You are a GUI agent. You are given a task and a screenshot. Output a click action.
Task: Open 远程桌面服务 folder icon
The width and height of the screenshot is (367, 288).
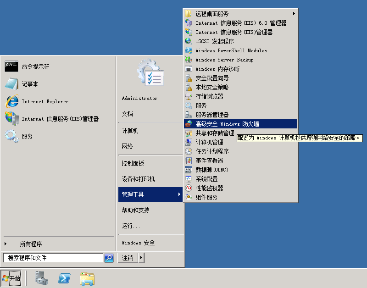pyautogui.click(x=189, y=14)
